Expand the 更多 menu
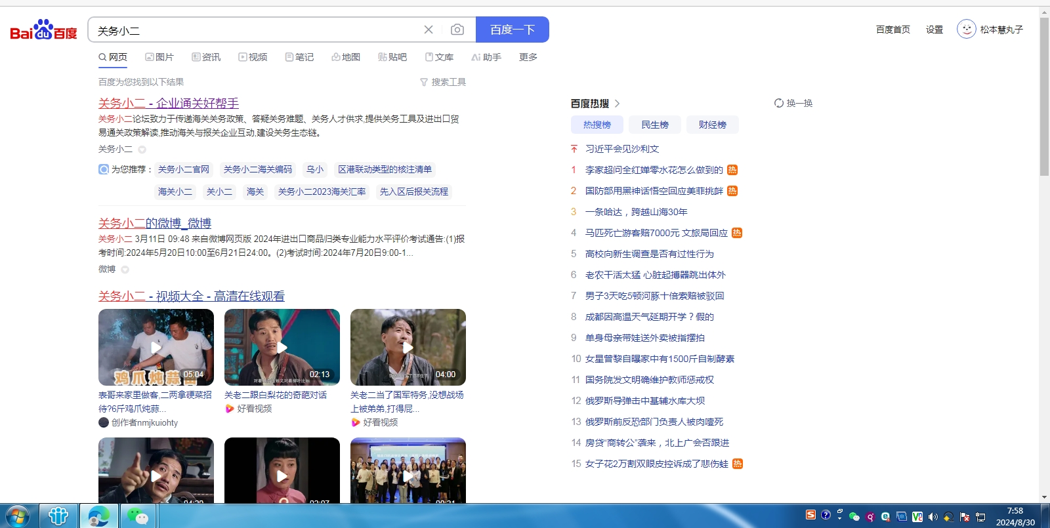The image size is (1050, 528). click(x=528, y=57)
